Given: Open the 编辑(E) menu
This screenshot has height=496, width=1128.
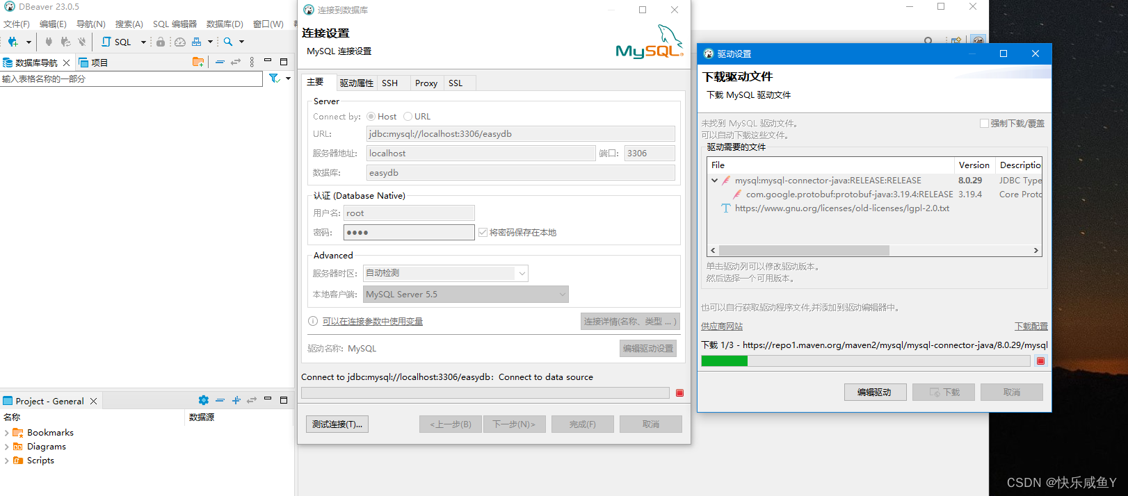Looking at the screenshot, I should click(53, 24).
